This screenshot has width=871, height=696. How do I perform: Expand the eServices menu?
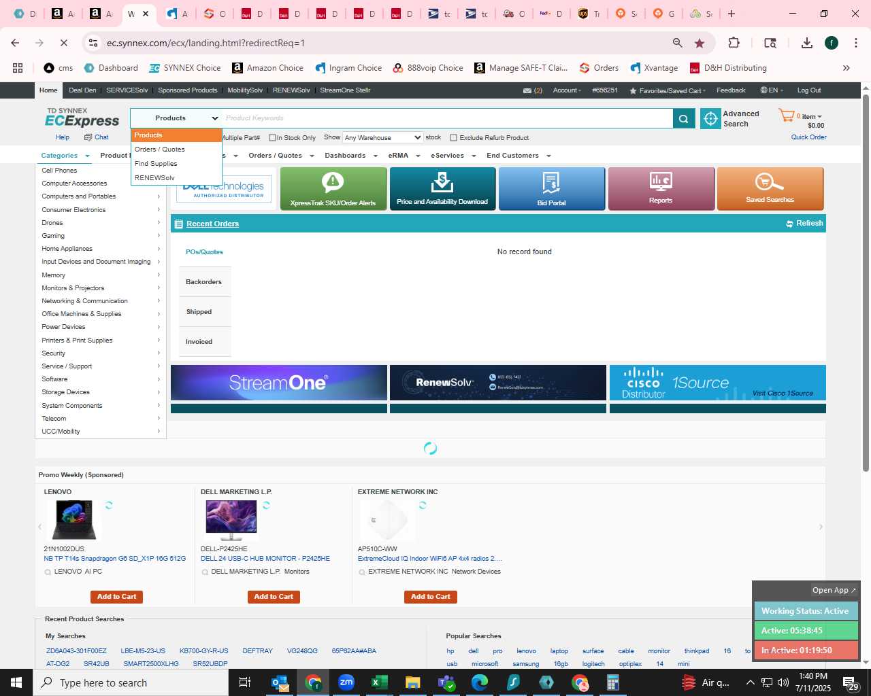453,156
